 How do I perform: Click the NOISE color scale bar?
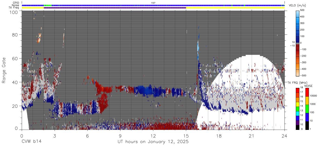coord(308,109)
